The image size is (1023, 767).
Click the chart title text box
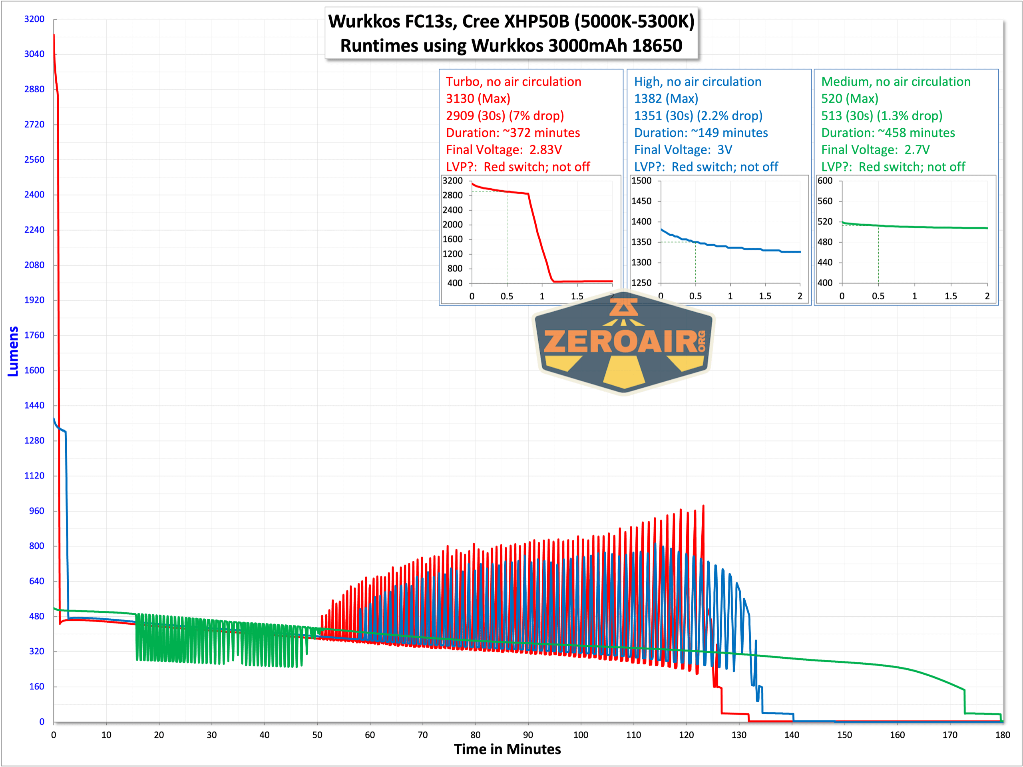511,33
